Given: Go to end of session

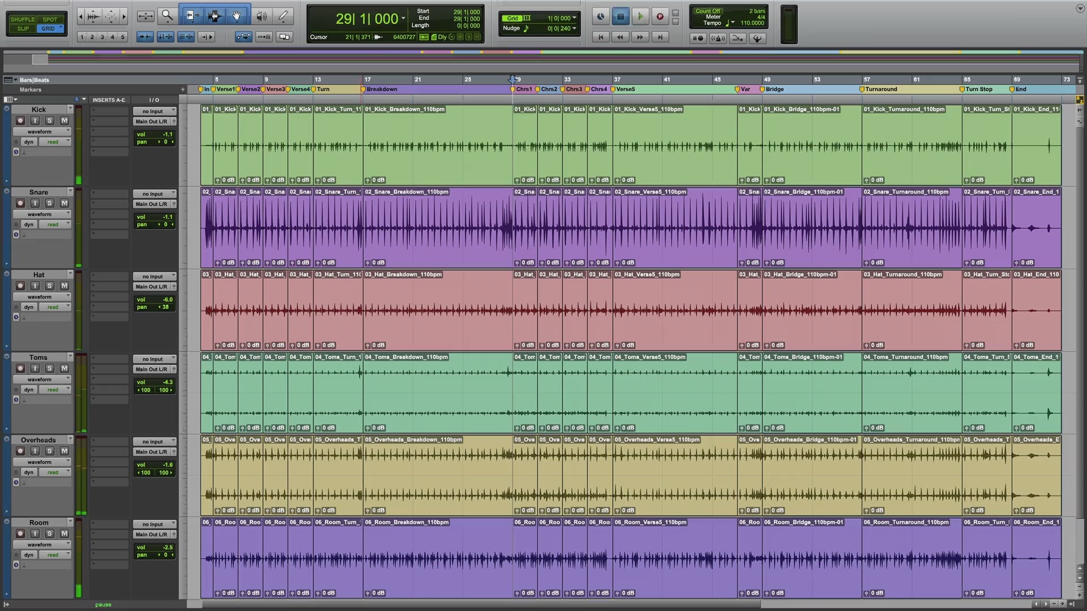Looking at the screenshot, I should pos(660,37).
